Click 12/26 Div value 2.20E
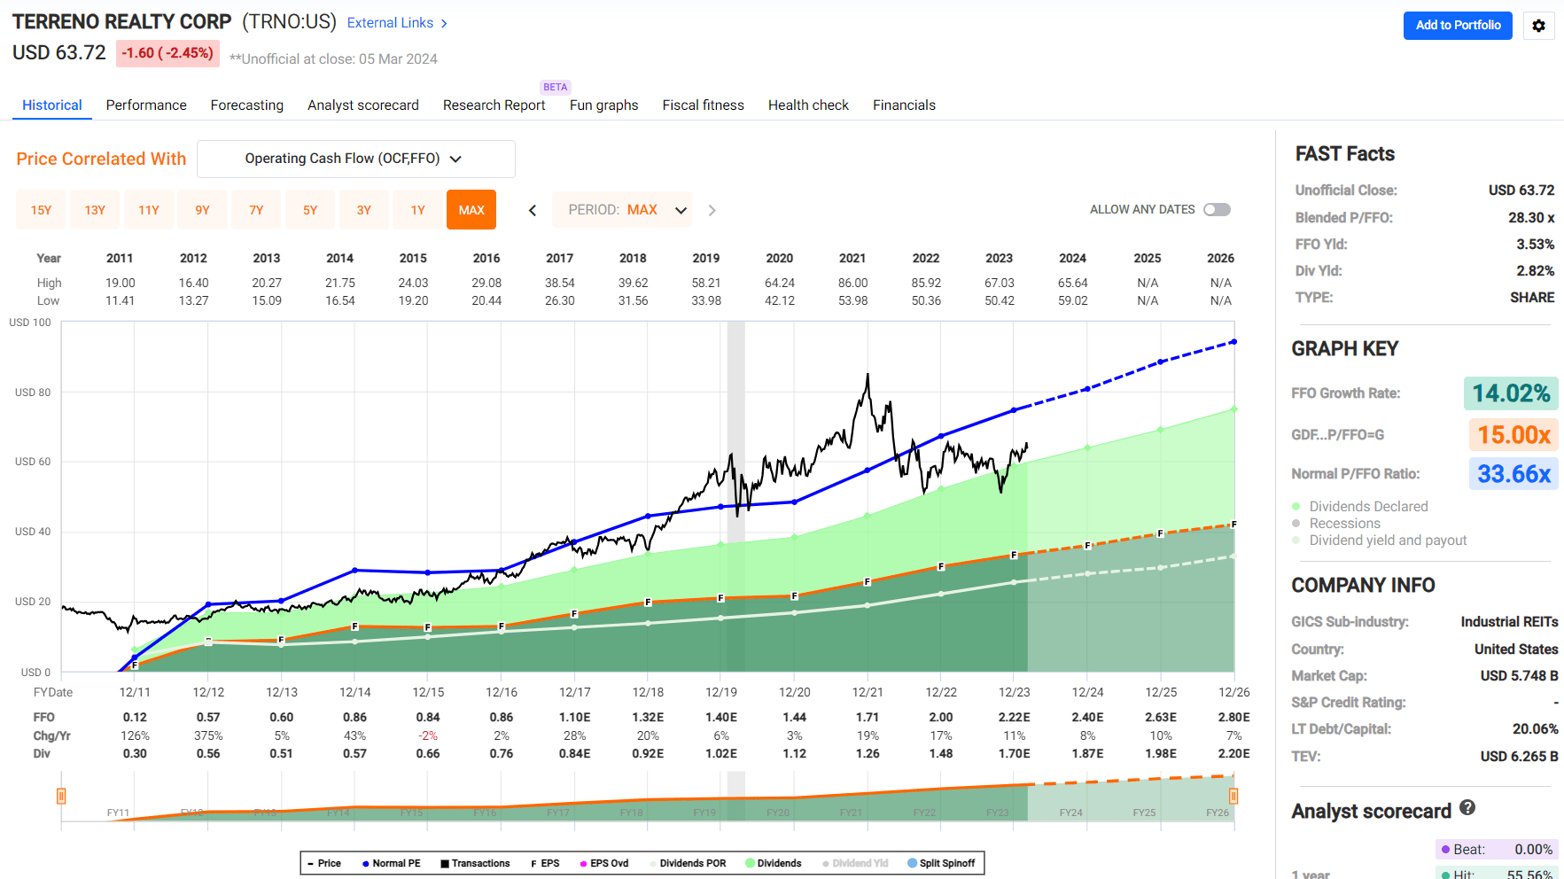 pyautogui.click(x=1233, y=754)
